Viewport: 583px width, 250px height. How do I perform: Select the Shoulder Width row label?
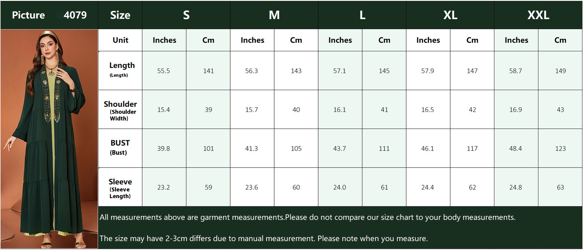pos(120,110)
